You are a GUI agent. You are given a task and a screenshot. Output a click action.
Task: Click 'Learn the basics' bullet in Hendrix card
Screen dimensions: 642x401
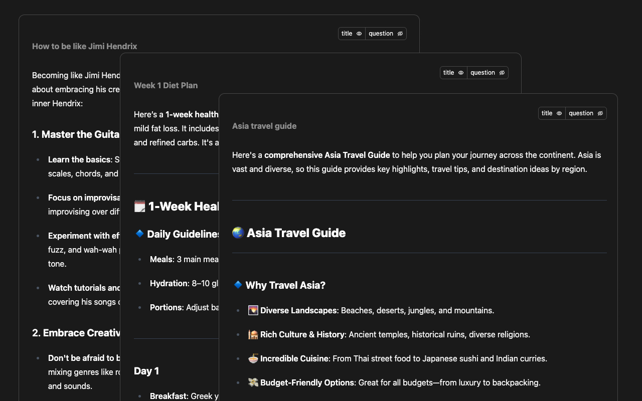[x=79, y=159]
